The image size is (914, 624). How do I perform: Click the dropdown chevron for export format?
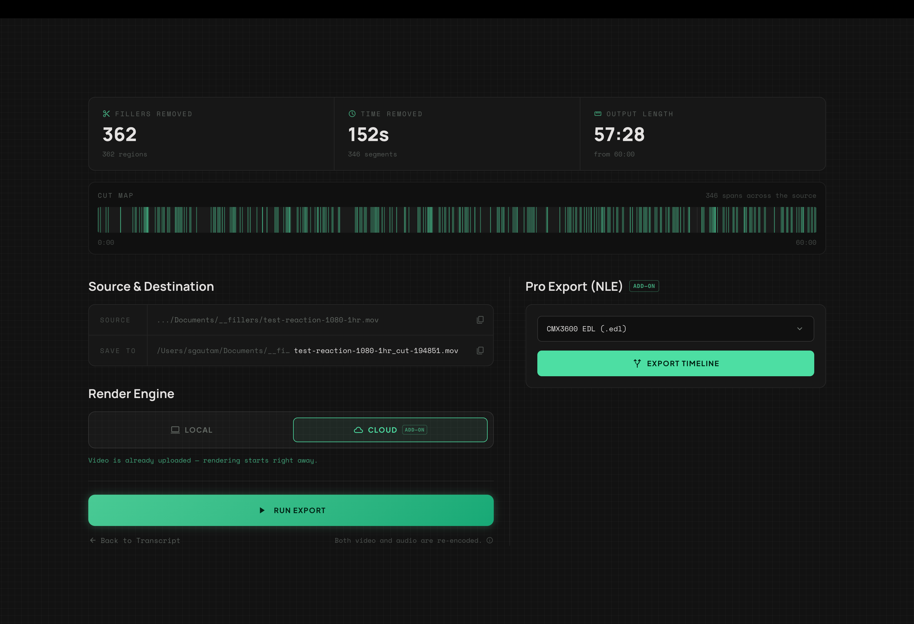[799, 329]
